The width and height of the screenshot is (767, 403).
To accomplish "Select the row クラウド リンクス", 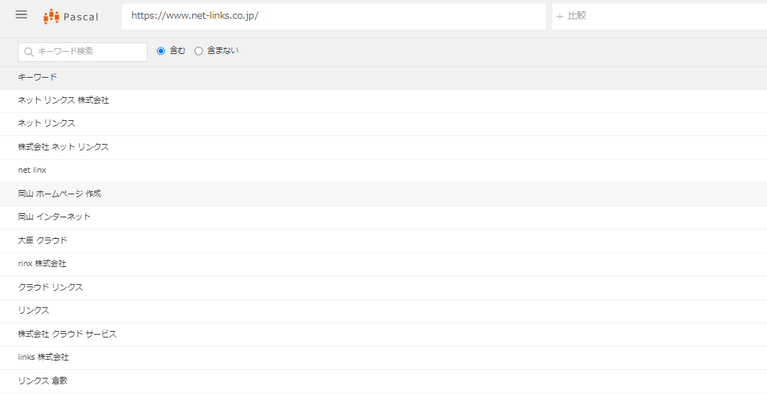I will click(383, 288).
